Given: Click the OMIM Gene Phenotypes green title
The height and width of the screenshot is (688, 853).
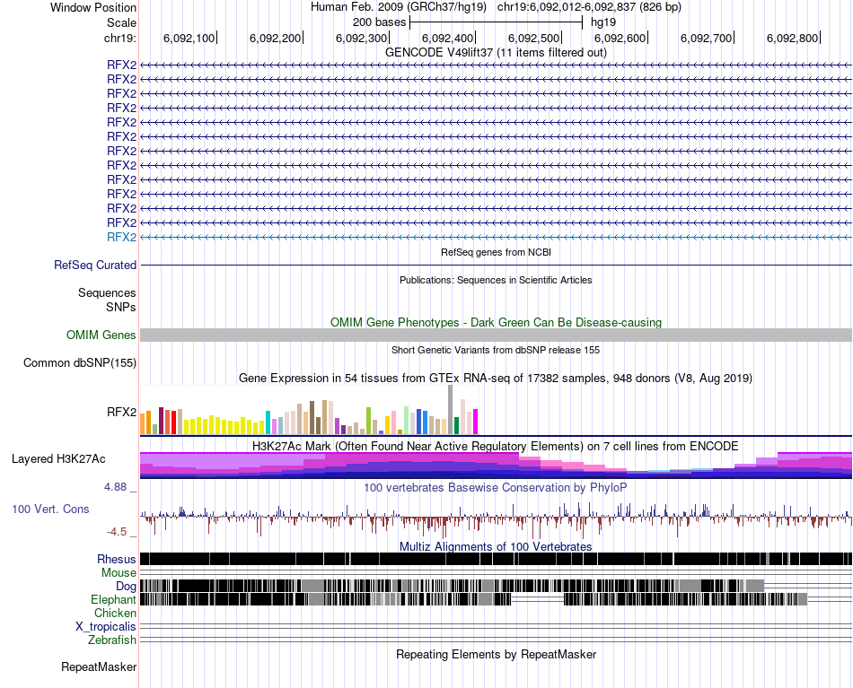Looking at the screenshot, I should [x=497, y=322].
